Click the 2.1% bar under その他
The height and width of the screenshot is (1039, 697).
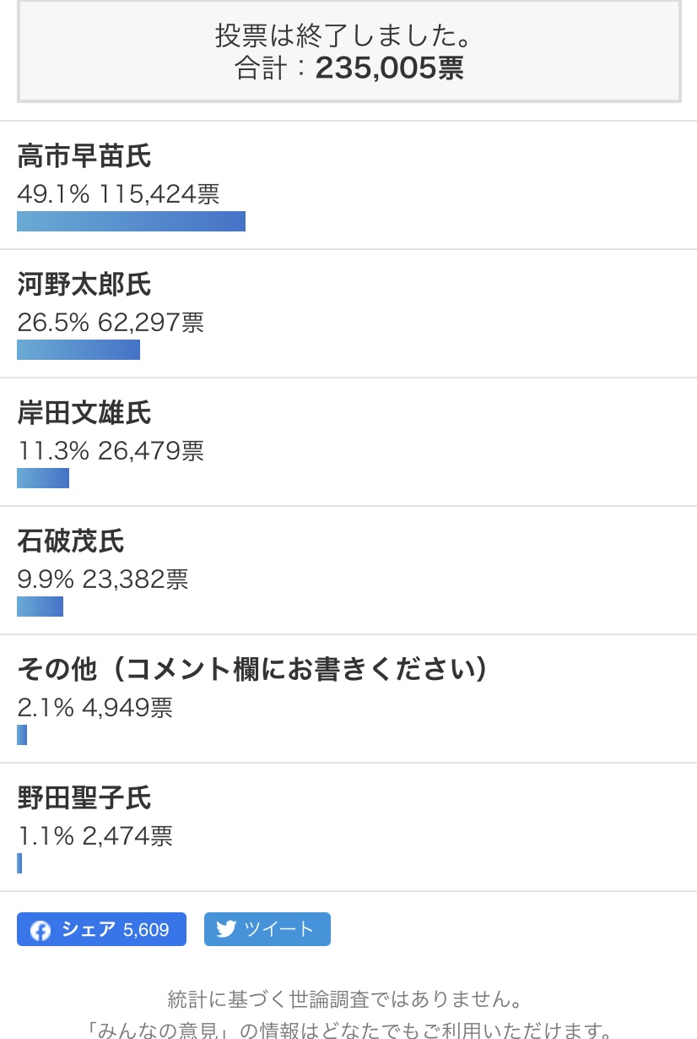click(x=22, y=735)
